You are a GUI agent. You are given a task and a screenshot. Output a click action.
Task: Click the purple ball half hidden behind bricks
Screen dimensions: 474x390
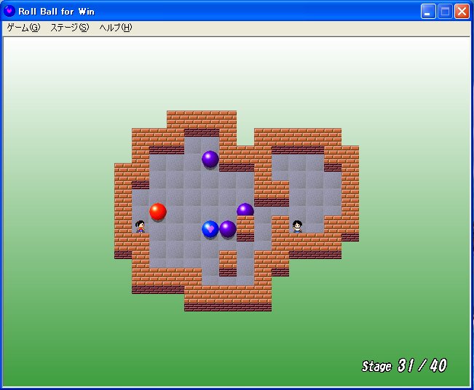point(245,210)
